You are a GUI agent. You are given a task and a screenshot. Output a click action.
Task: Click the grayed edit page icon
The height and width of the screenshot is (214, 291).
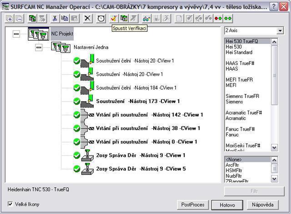pyautogui.click(x=189, y=18)
